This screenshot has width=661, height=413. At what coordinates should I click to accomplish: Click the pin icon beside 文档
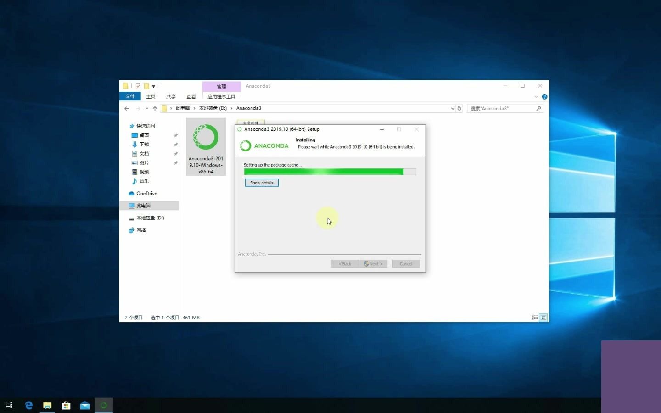tap(175, 154)
